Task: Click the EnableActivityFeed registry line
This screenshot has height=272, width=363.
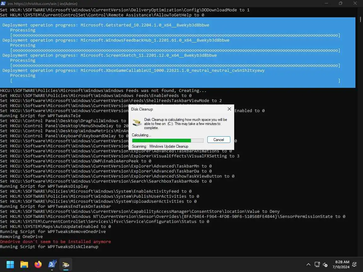Action: pyautogui.click(x=95, y=191)
